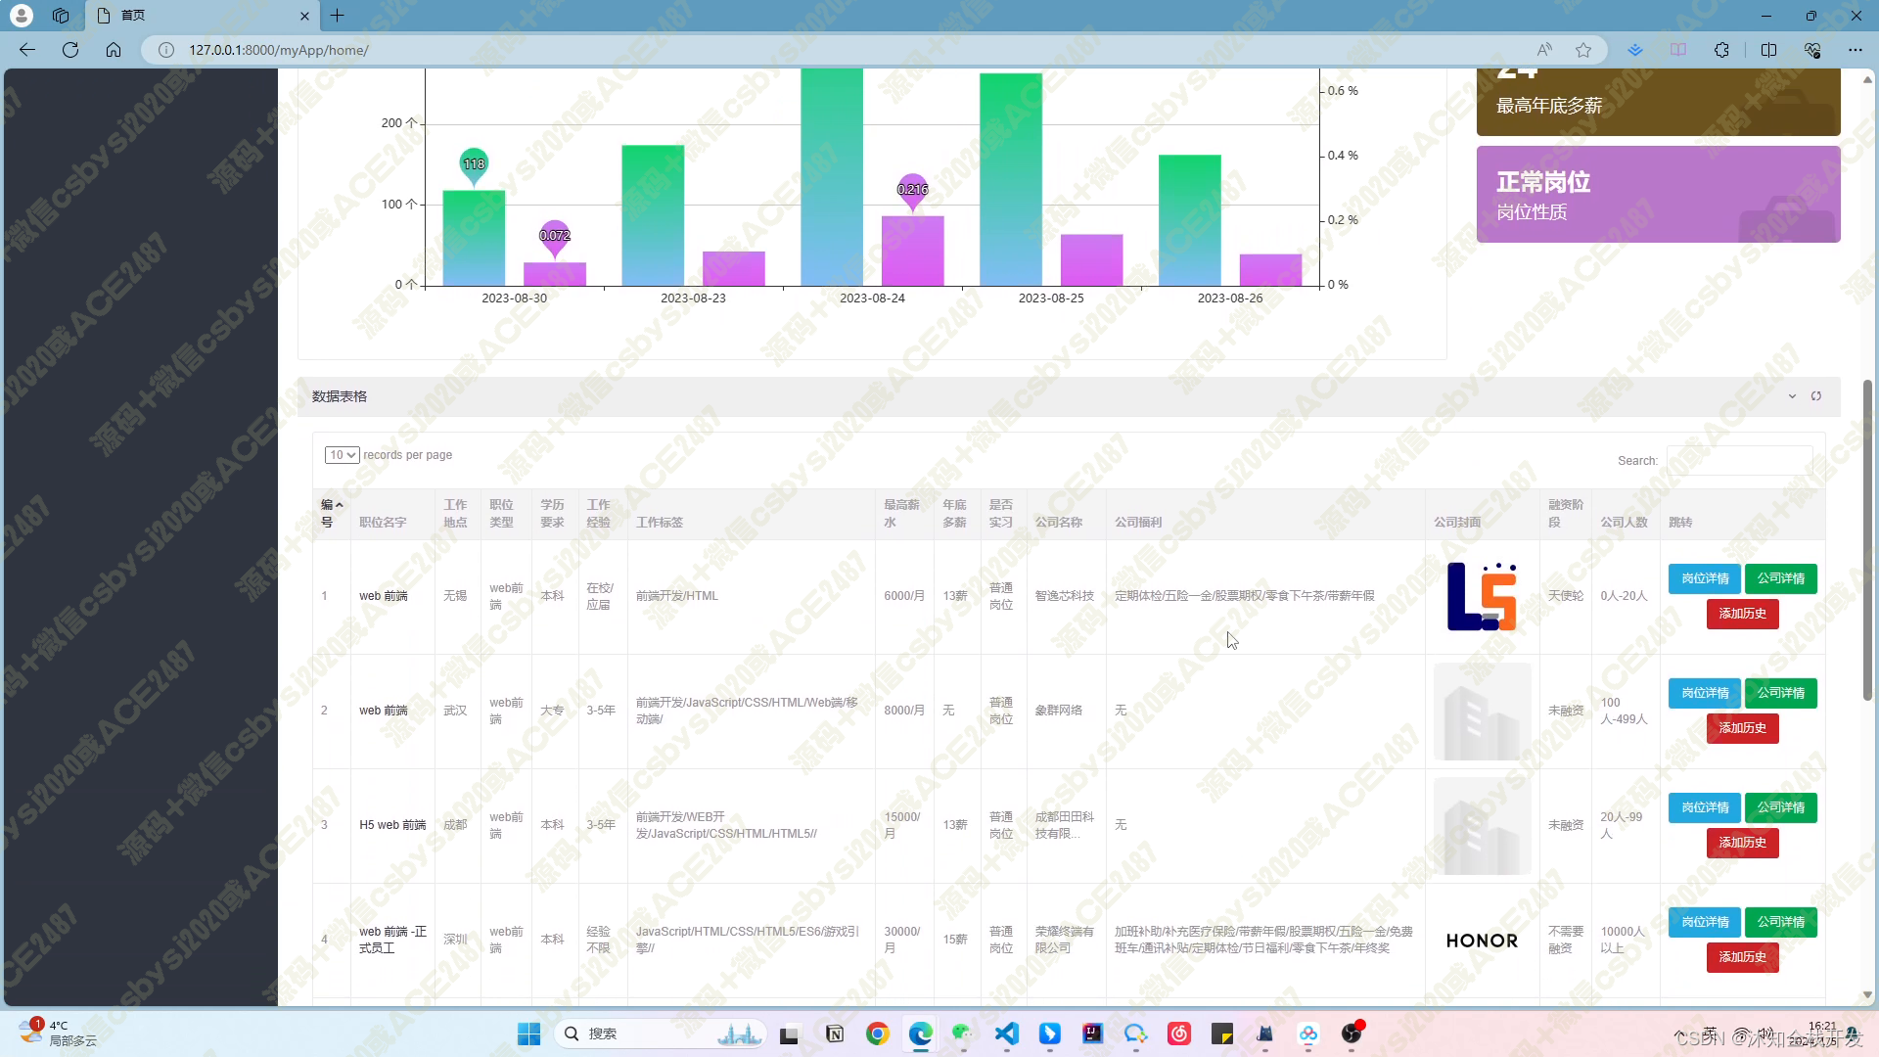Screen dimensions: 1879x1057
Task: Open the Windows Start menu
Action: (x=528, y=1034)
